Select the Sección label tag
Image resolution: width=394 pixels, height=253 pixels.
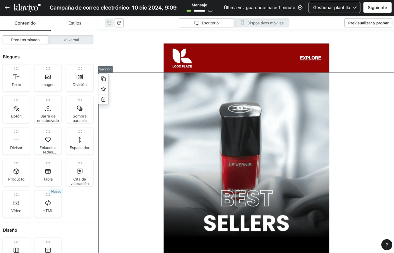(x=105, y=69)
